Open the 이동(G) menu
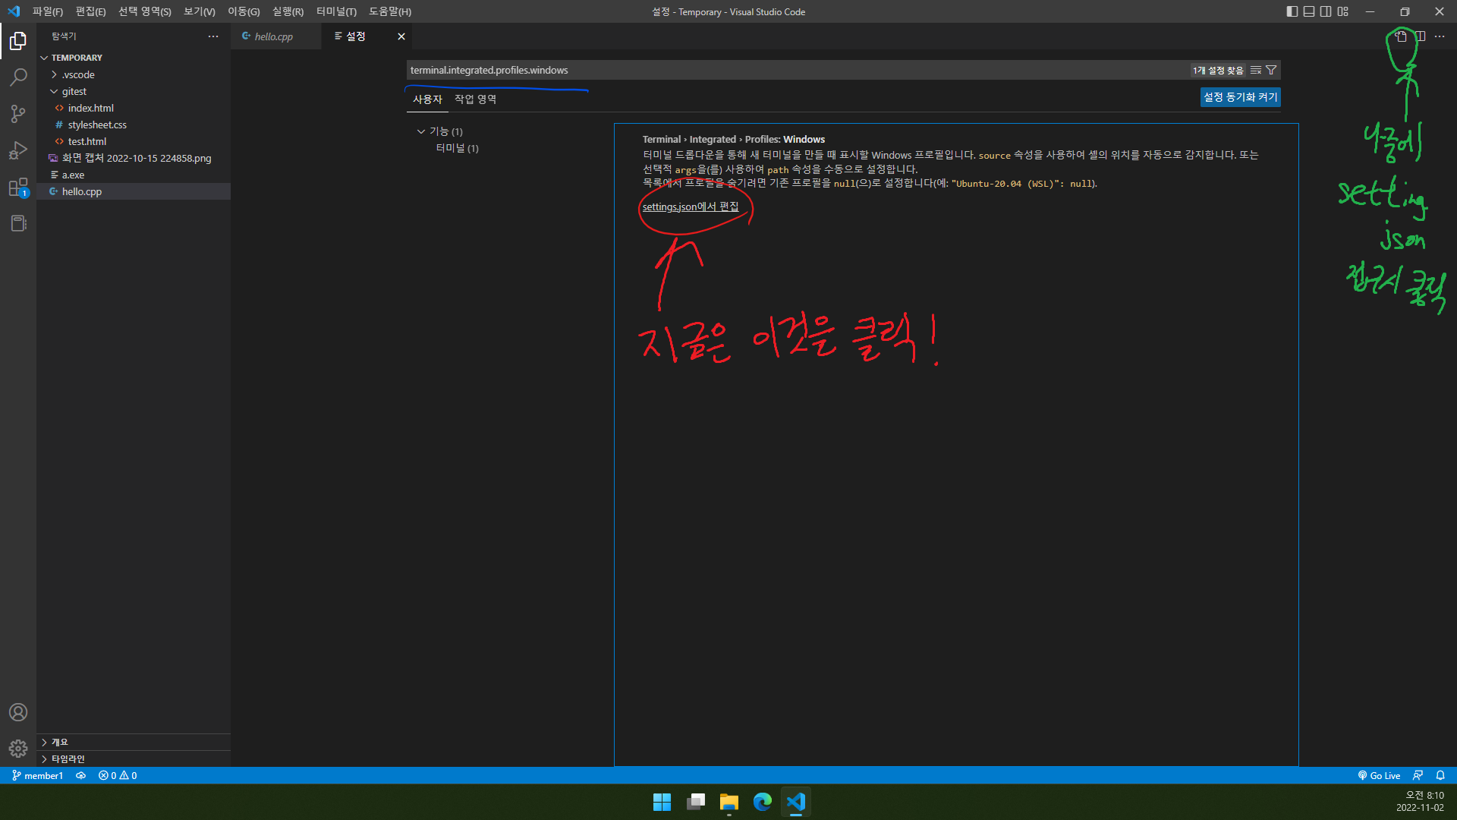The image size is (1457, 820). [x=244, y=11]
